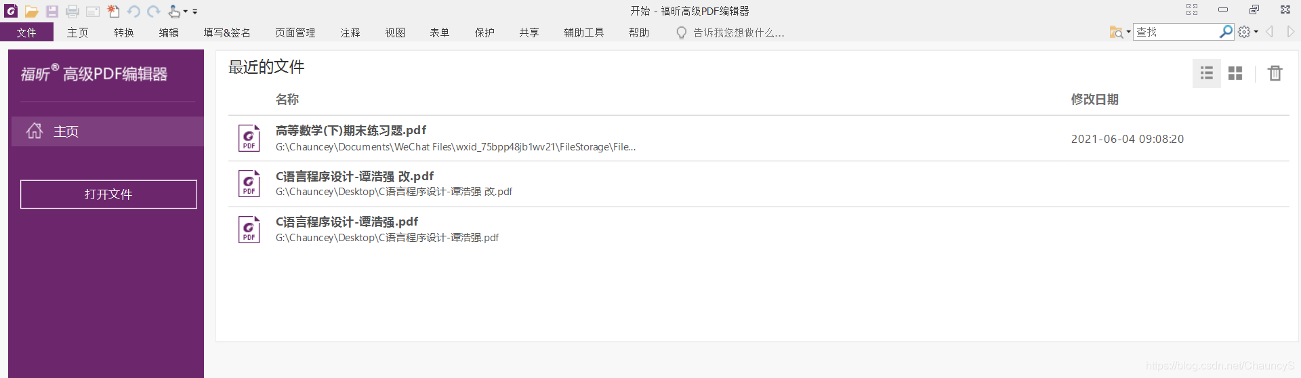1301x378 pixels.
Task: Select 主页 in the purple sidebar
Action: [x=108, y=131]
